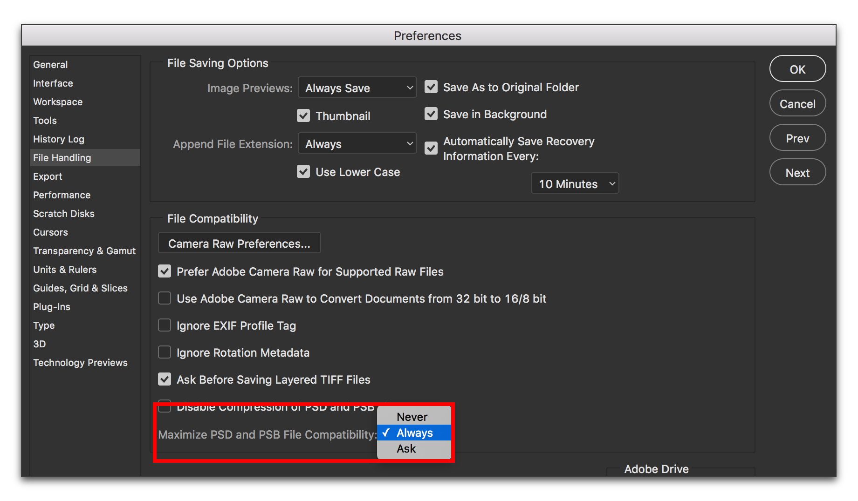The width and height of the screenshot is (858, 501).
Task: Enable Camera Raw 32 bit conversion checkbox
Action: (x=165, y=298)
